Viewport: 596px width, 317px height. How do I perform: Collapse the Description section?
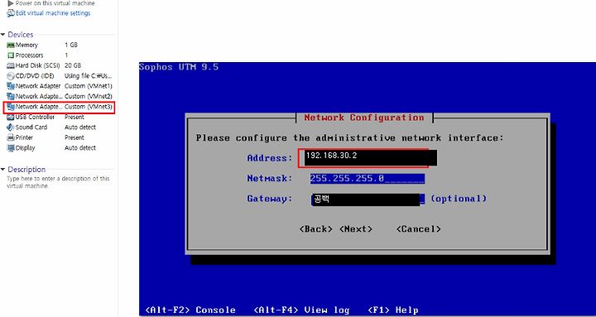tap(2, 169)
